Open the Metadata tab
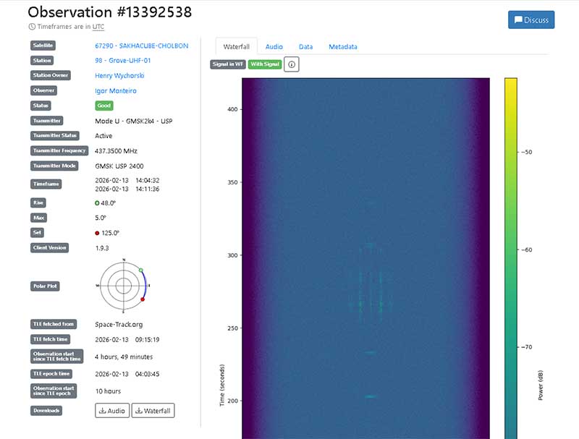This screenshot has height=439, width=579. pyautogui.click(x=343, y=47)
